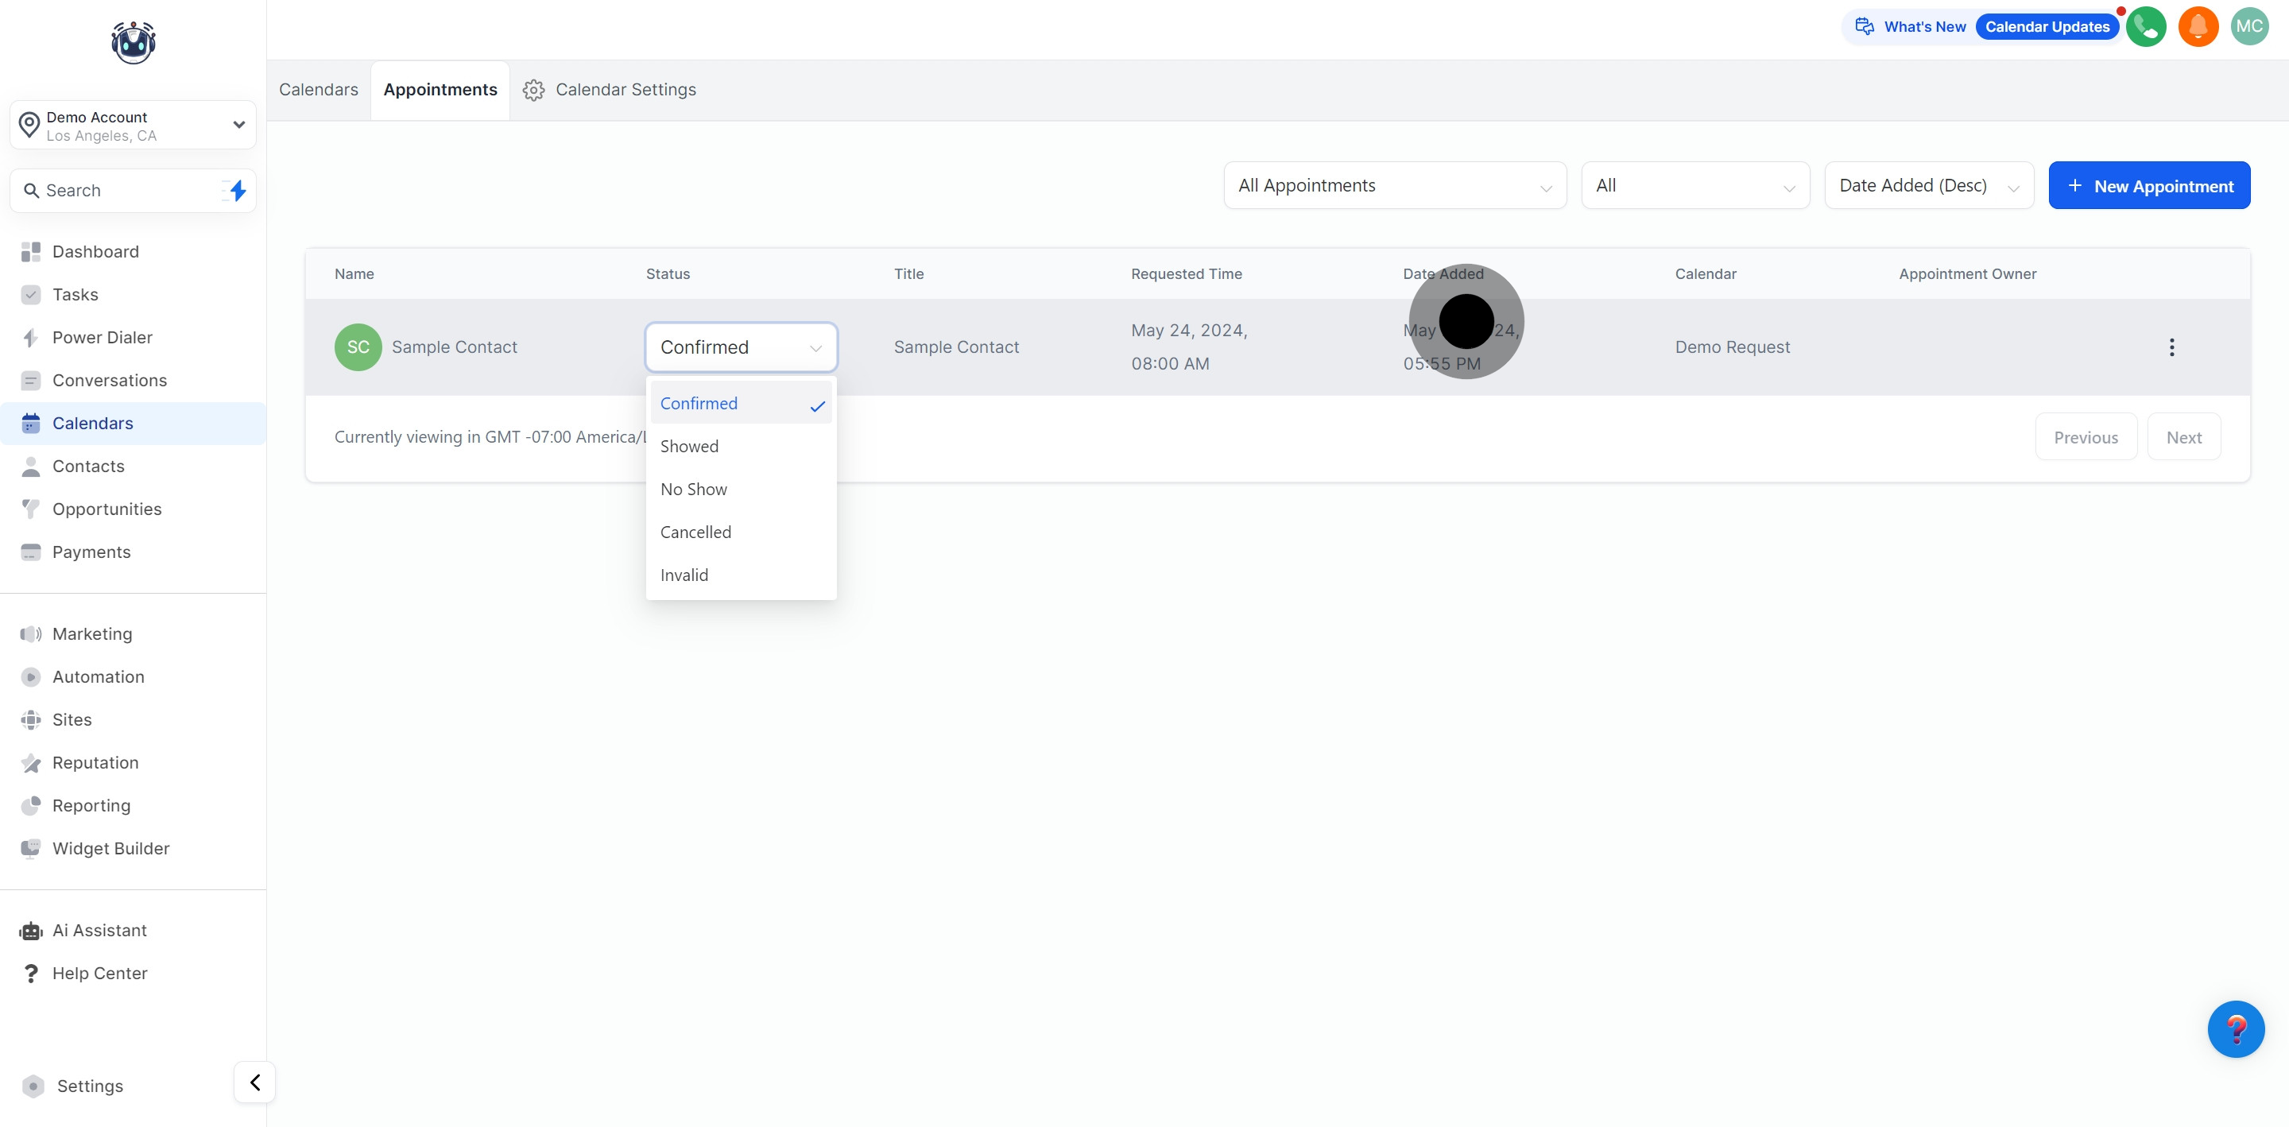Switch to the Calendars tab
2289x1127 pixels.
click(318, 90)
